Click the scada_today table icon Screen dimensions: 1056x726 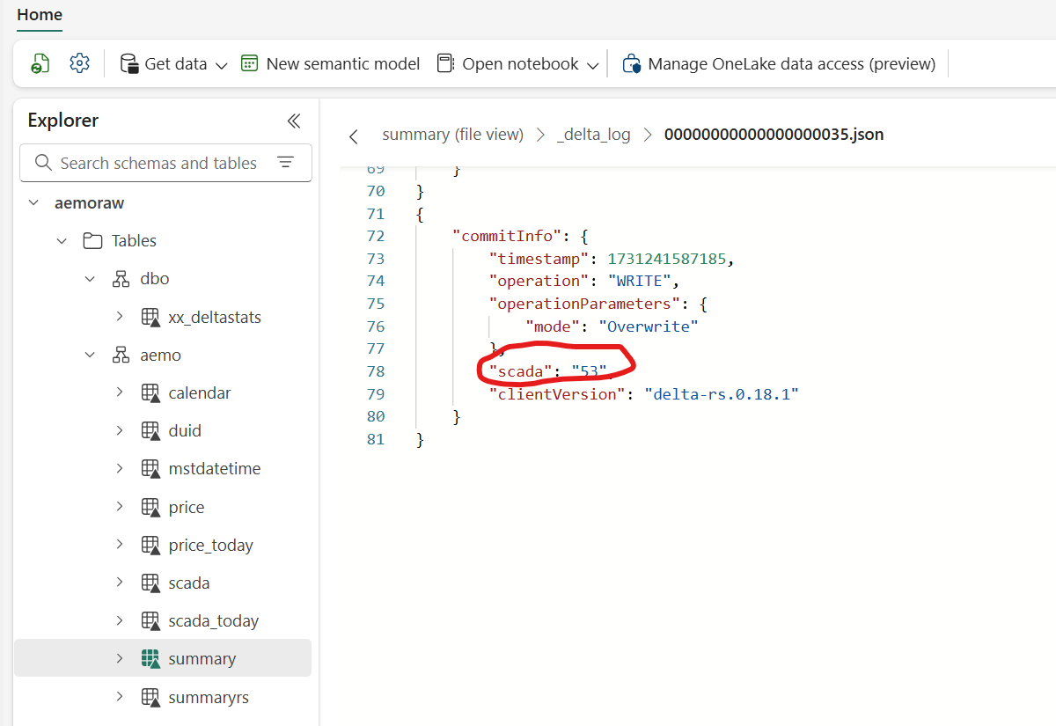coord(150,621)
